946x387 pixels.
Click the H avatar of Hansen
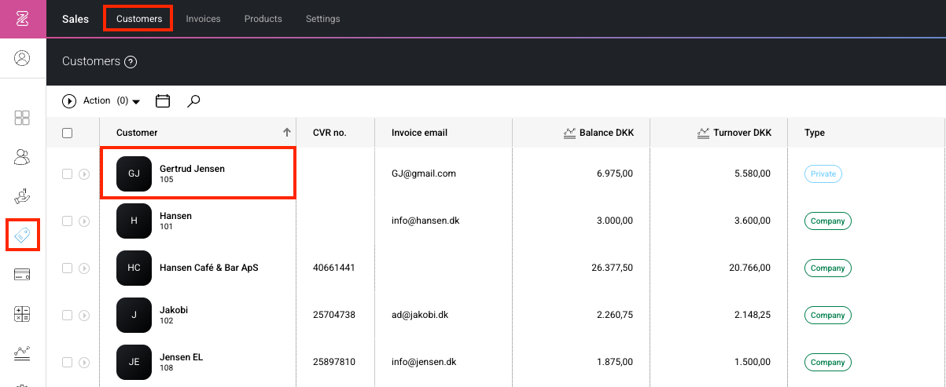click(134, 221)
